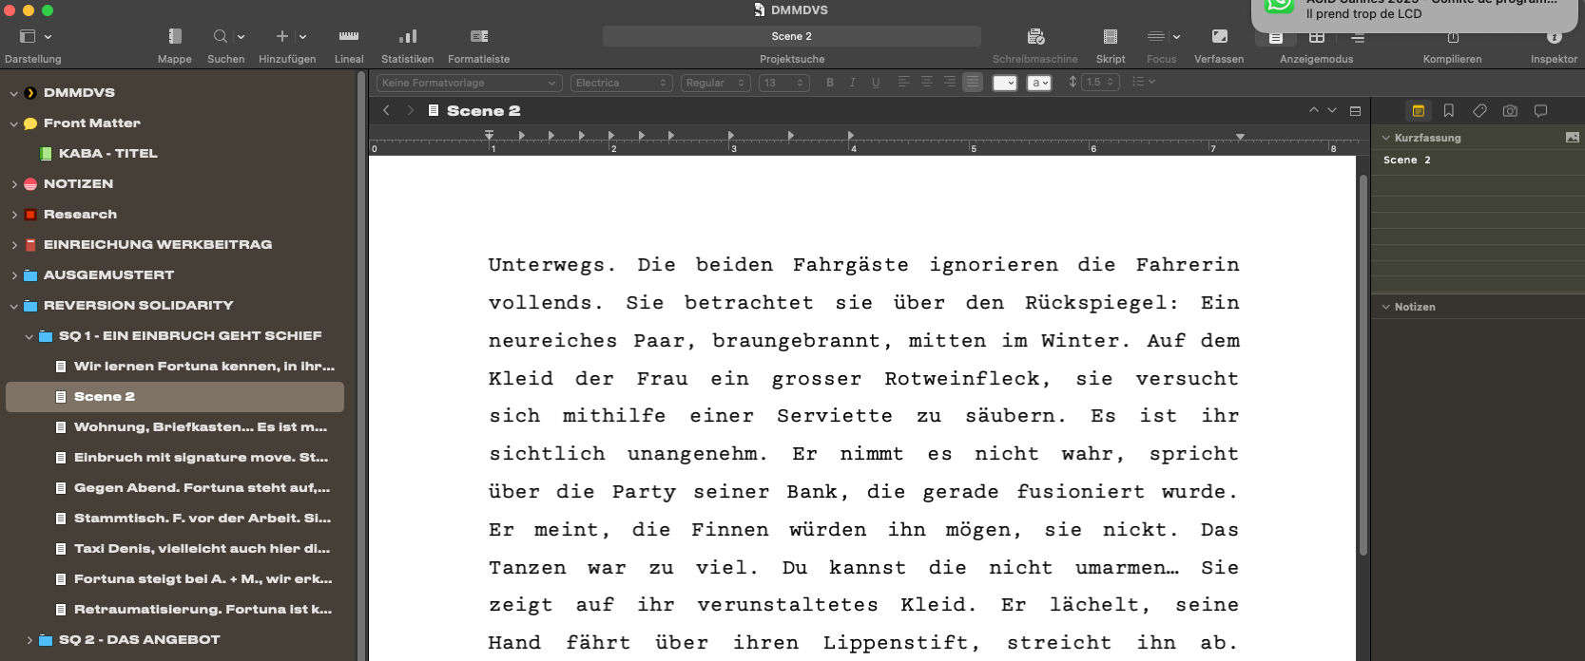Click the editor vertical scrollbar

click(1363, 366)
